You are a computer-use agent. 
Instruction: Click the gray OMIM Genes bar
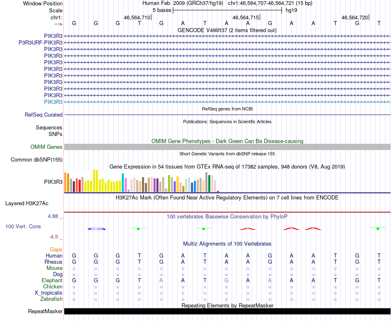point(227,147)
